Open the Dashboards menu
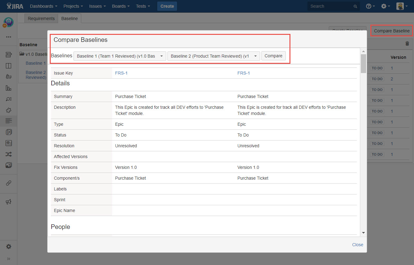The width and height of the screenshot is (414, 265). click(x=44, y=6)
